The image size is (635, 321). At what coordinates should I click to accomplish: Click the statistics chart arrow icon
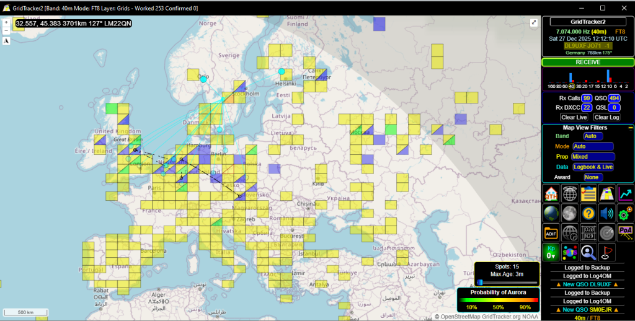pyautogui.click(x=626, y=194)
